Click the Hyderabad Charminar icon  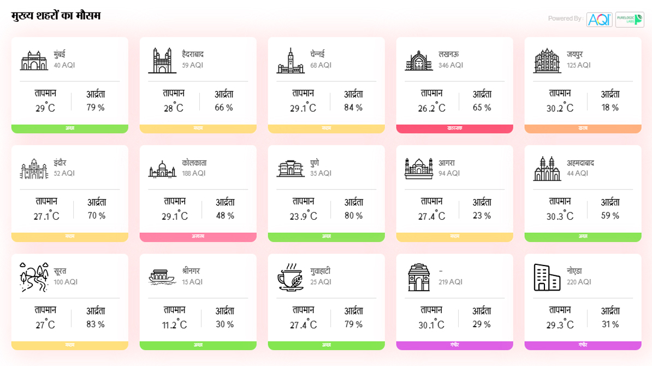point(162,60)
